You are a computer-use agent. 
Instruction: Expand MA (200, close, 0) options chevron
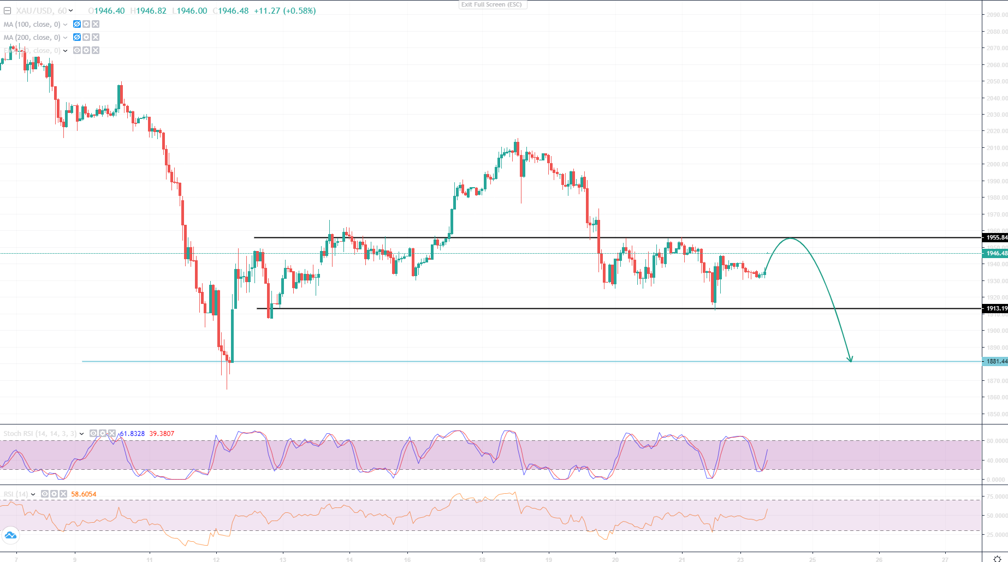(x=65, y=38)
